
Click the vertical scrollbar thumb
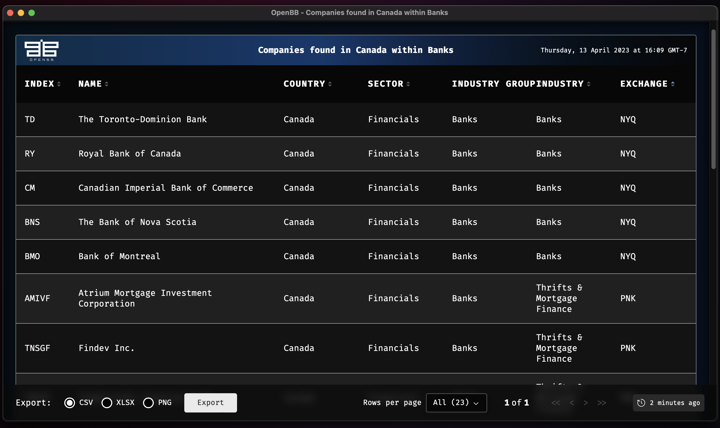tap(713, 99)
